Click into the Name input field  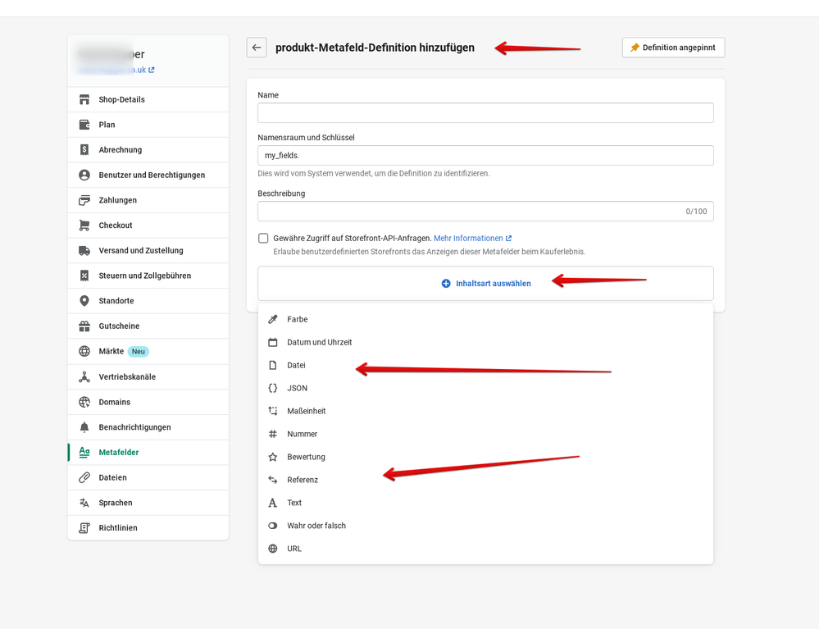point(485,113)
